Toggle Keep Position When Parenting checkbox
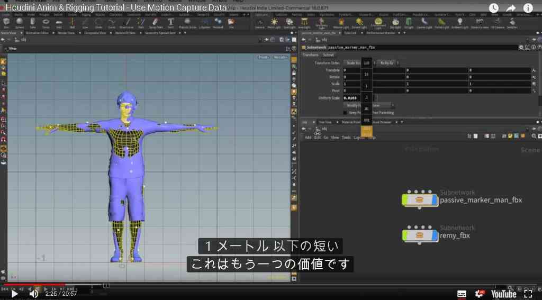This screenshot has height=300, width=542. [x=345, y=113]
